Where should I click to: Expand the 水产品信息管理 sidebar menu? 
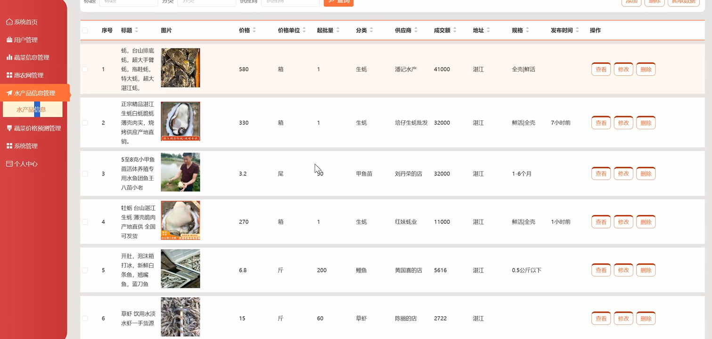point(35,93)
